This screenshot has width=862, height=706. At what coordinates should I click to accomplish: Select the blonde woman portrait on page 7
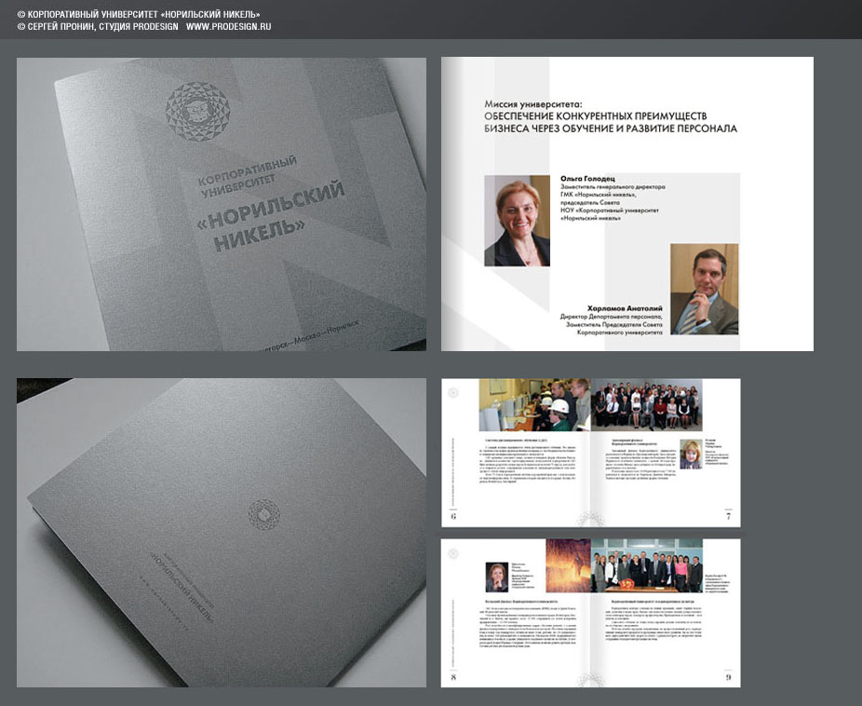tap(691, 455)
